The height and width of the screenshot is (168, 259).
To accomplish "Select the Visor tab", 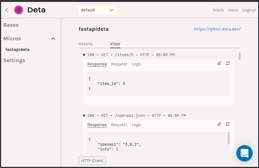I will [115, 44].
